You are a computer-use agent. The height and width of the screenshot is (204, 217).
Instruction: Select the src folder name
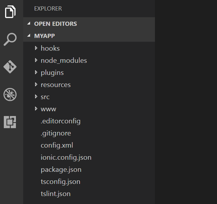(45, 97)
